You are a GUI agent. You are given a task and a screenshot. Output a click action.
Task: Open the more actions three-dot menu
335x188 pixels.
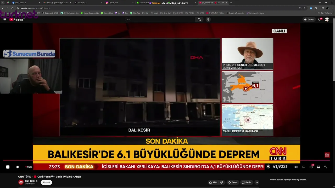[x=257, y=182]
